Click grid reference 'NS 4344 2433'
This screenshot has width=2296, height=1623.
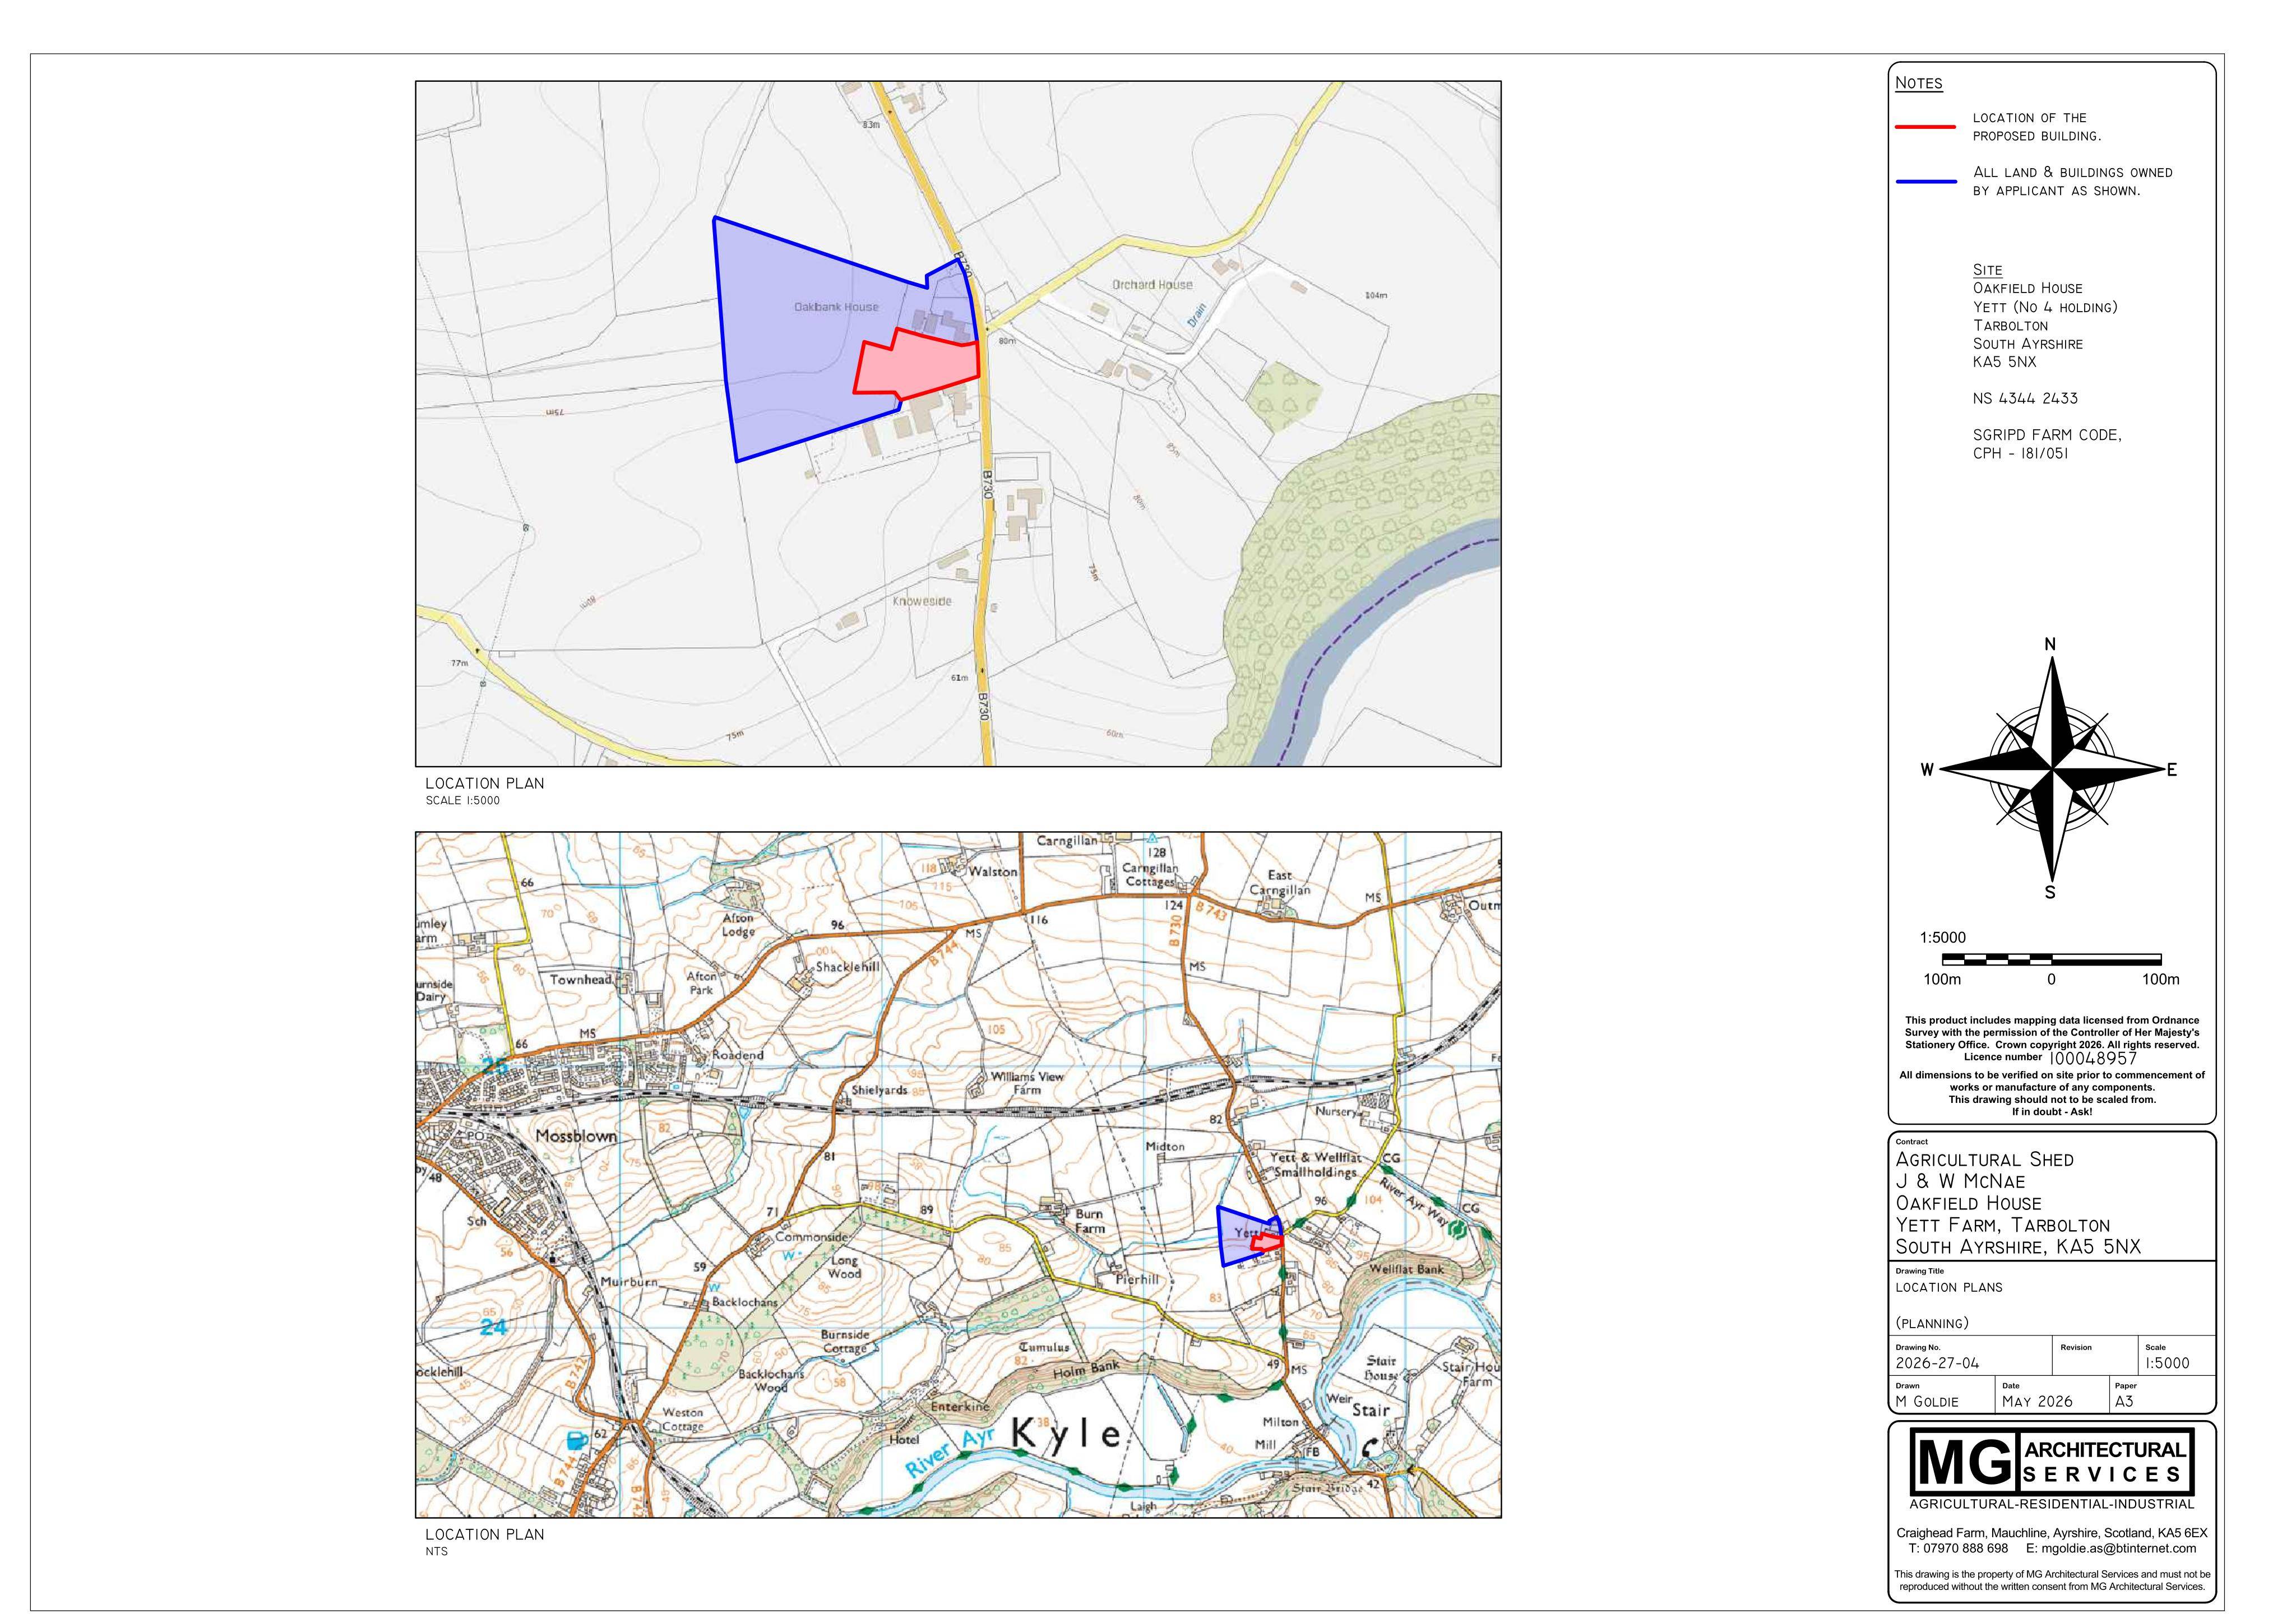2025,398
